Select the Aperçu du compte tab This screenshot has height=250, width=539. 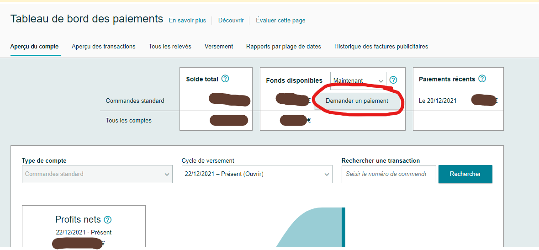pos(34,46)
